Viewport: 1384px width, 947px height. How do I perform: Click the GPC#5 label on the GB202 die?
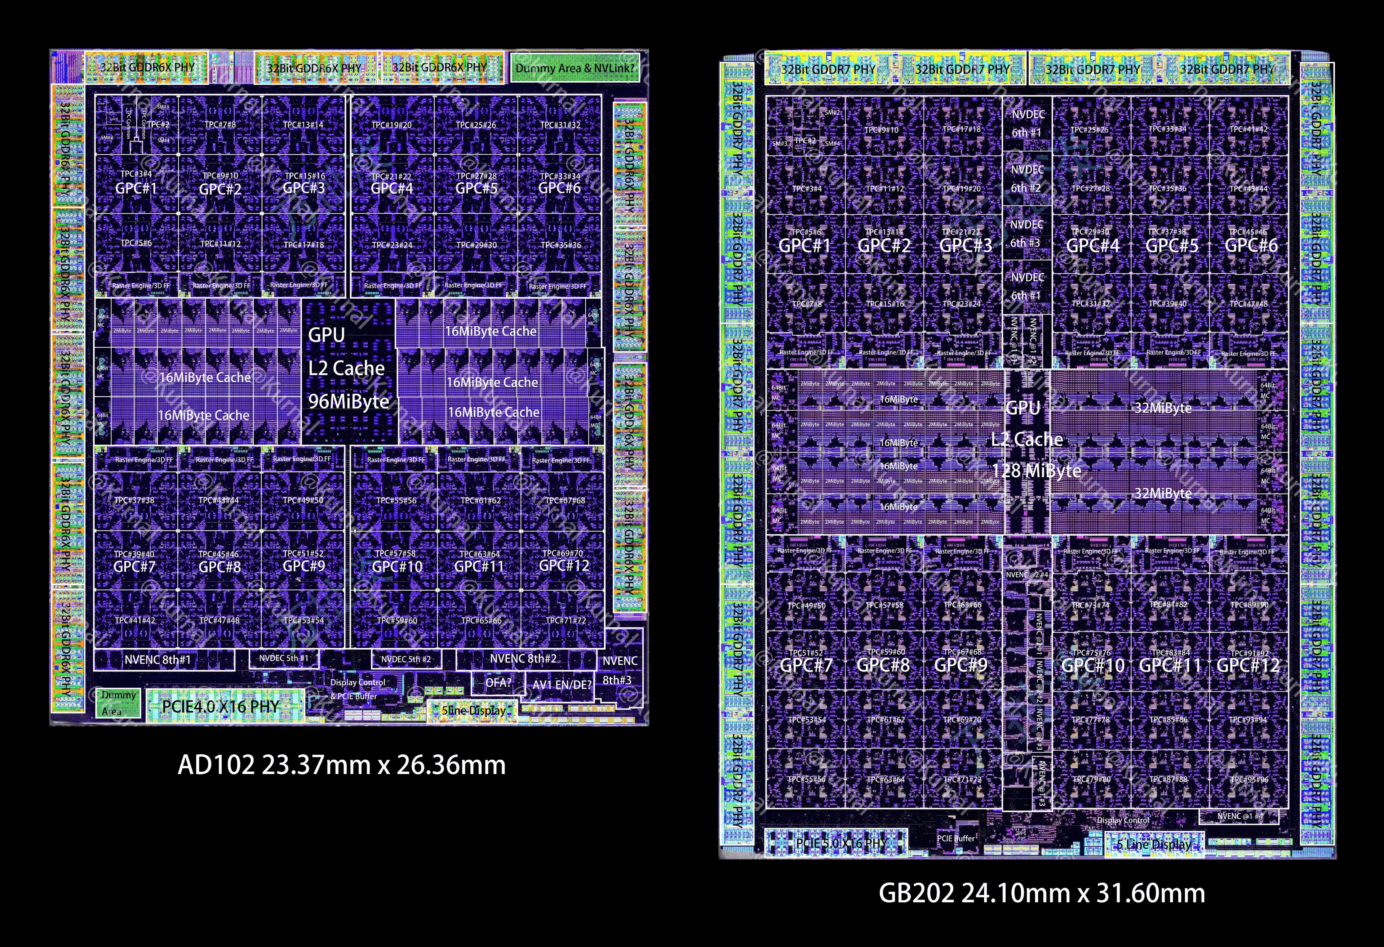pos(1171,246)
